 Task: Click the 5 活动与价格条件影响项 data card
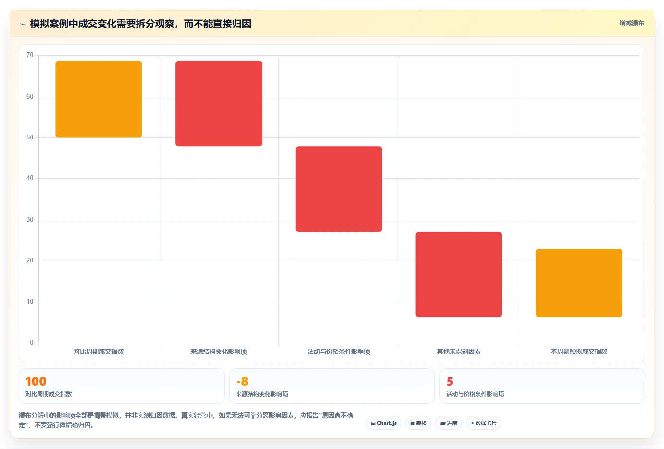coord(542,386)
